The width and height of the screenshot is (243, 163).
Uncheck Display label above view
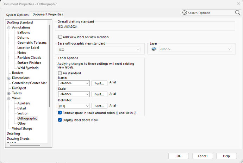[x=60, y=120]
